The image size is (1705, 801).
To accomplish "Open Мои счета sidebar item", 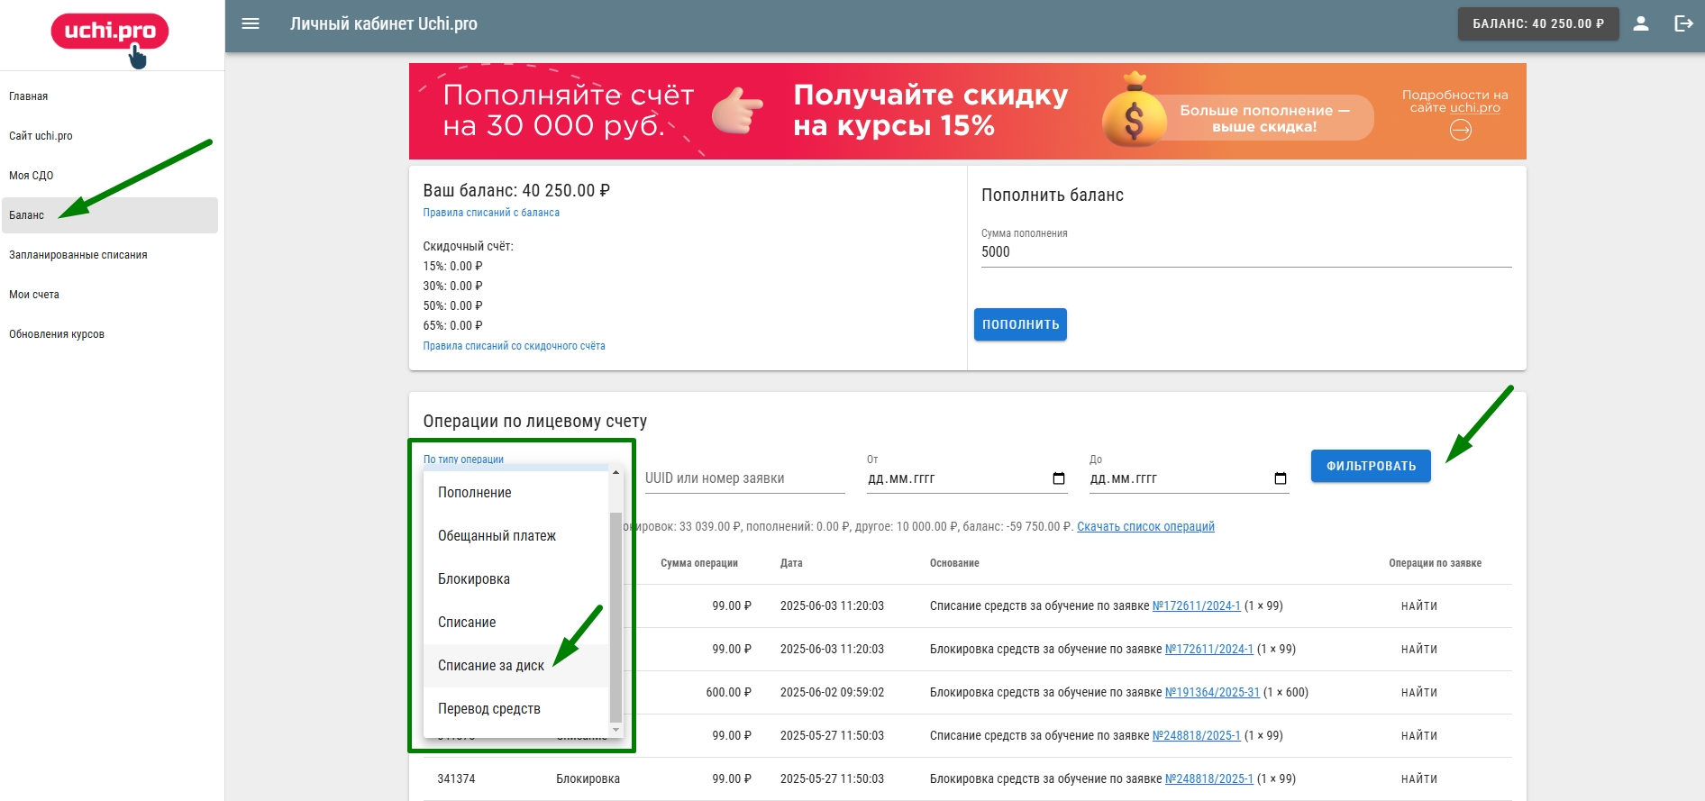I will 109,295.
